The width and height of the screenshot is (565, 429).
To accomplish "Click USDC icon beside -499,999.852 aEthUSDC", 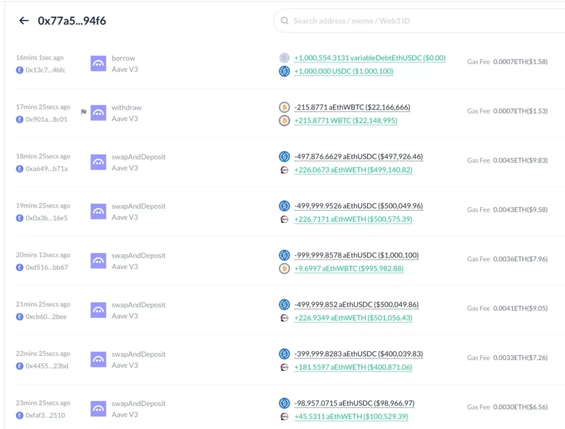I will pyautogui.click(x=284, y=304).
